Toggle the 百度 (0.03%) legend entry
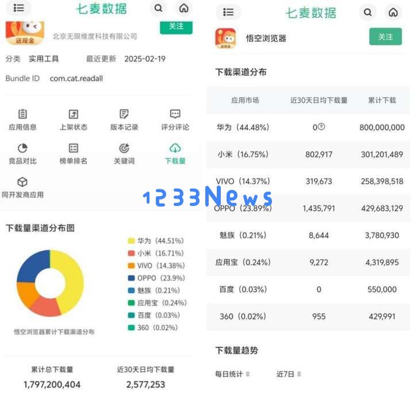Image resolution: width=414 pixels, height=393 pixels. tap(154, 315)
